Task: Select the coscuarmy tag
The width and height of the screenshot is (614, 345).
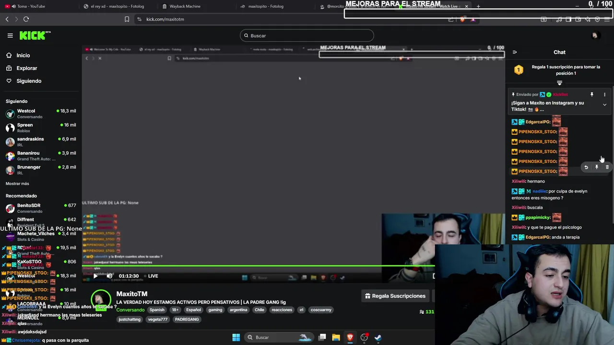Action: point(321,310)
